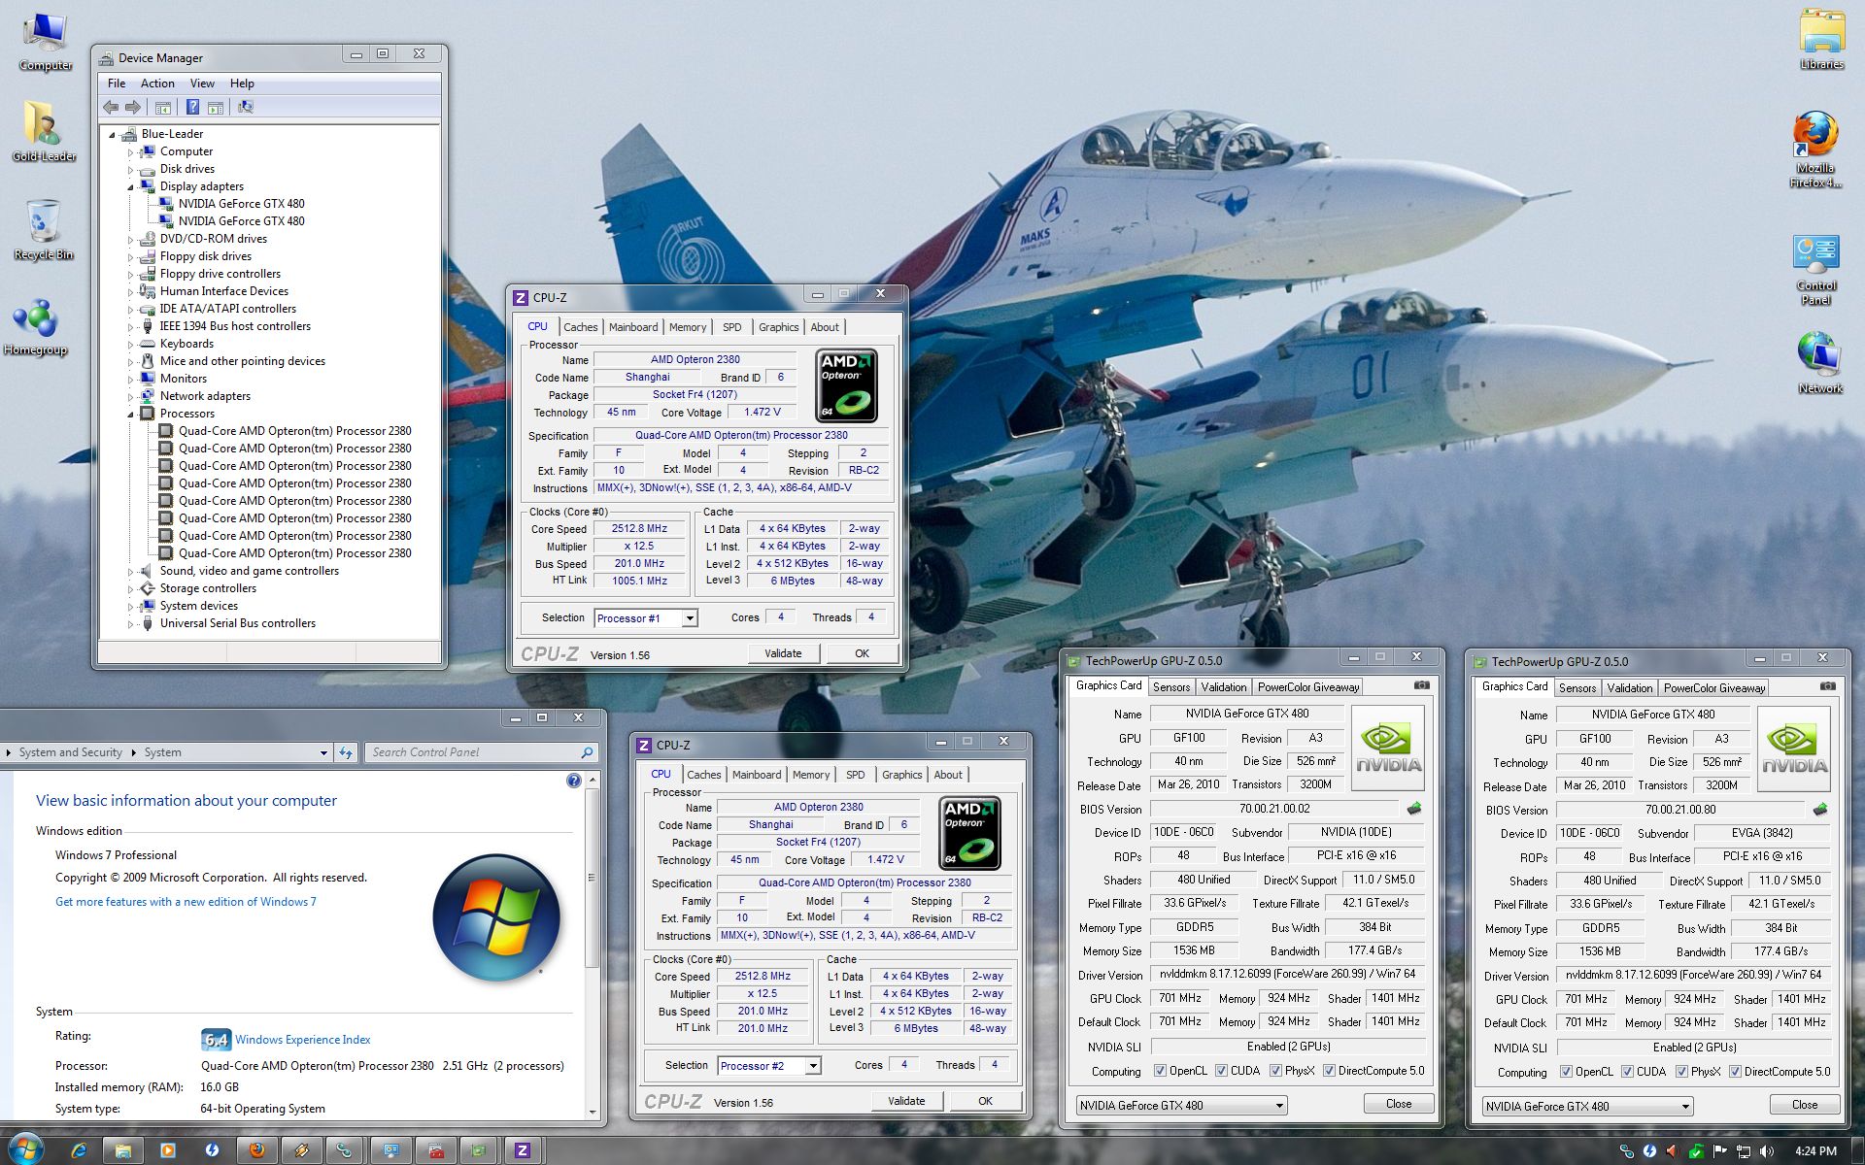This screenshot has width=1865, height=1165.
Task: Collapse the Processors tree node
Action: pos(131,414)
